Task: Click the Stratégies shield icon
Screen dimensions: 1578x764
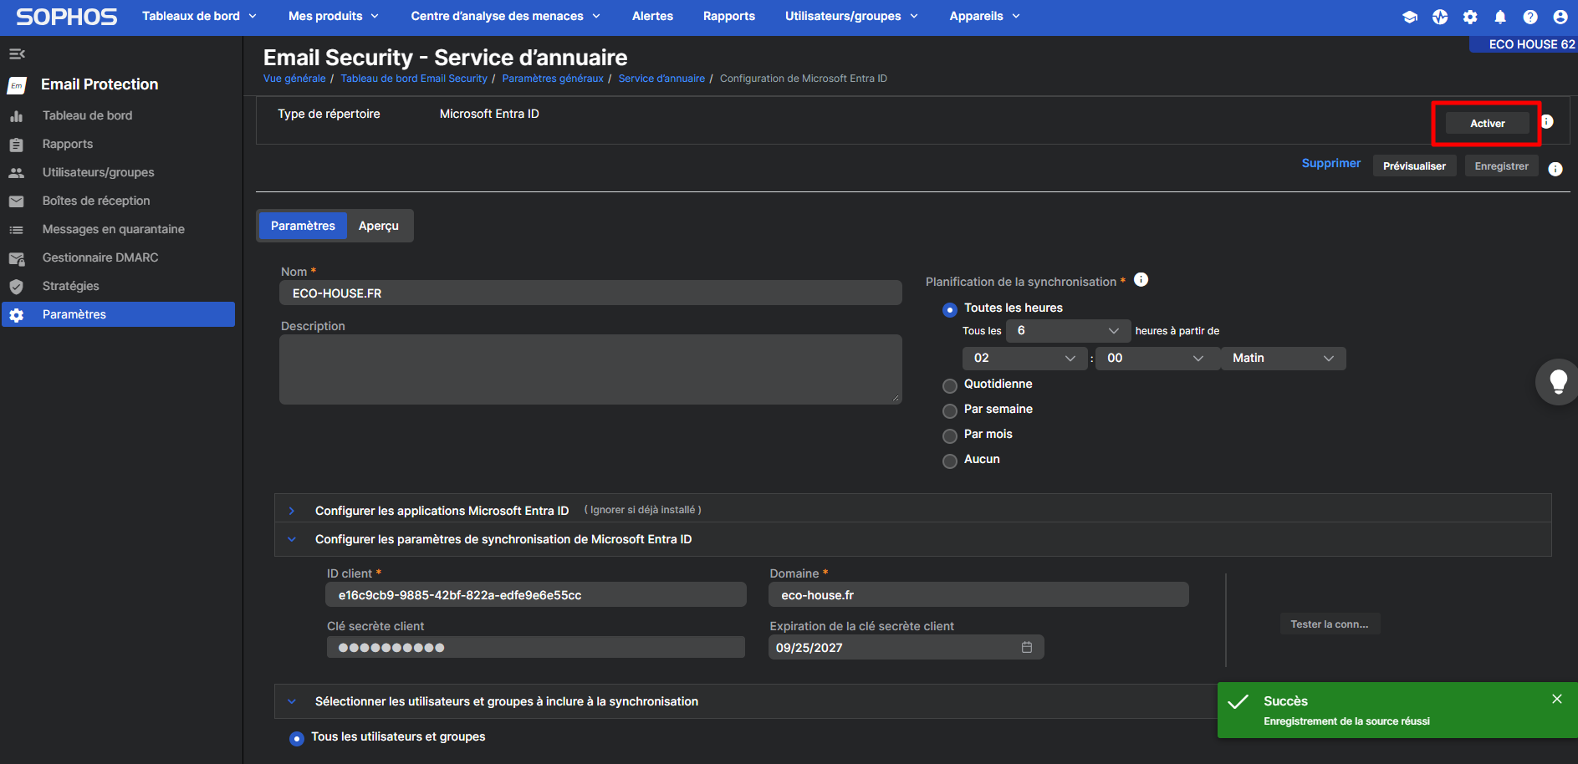Action: tap(16, 287)
